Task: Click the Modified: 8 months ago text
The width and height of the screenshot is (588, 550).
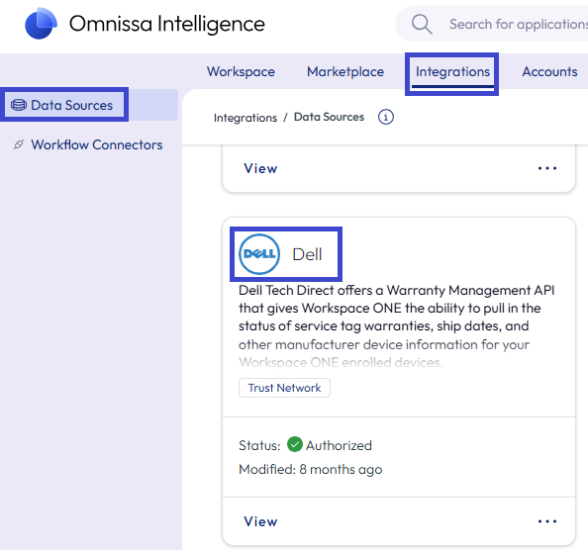Action: coord(311,469)
